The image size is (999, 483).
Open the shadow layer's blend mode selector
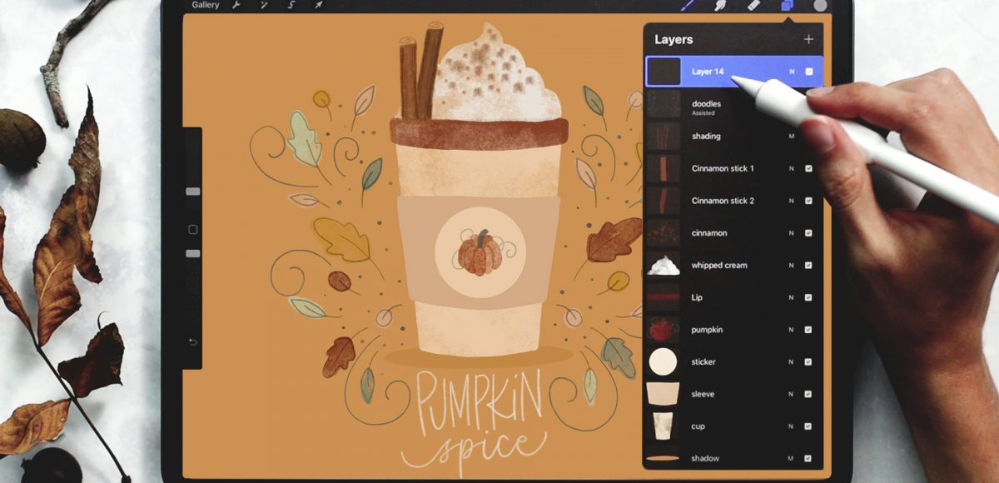tap(790, 457)
